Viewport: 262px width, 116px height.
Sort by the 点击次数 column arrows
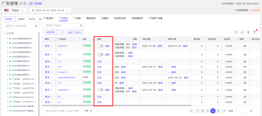pyautogui.click(x=217, y=39)
